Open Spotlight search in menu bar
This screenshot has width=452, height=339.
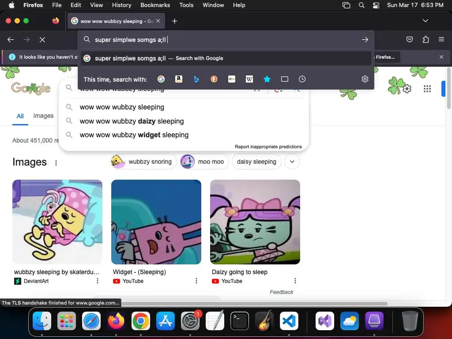coord(362,5)
